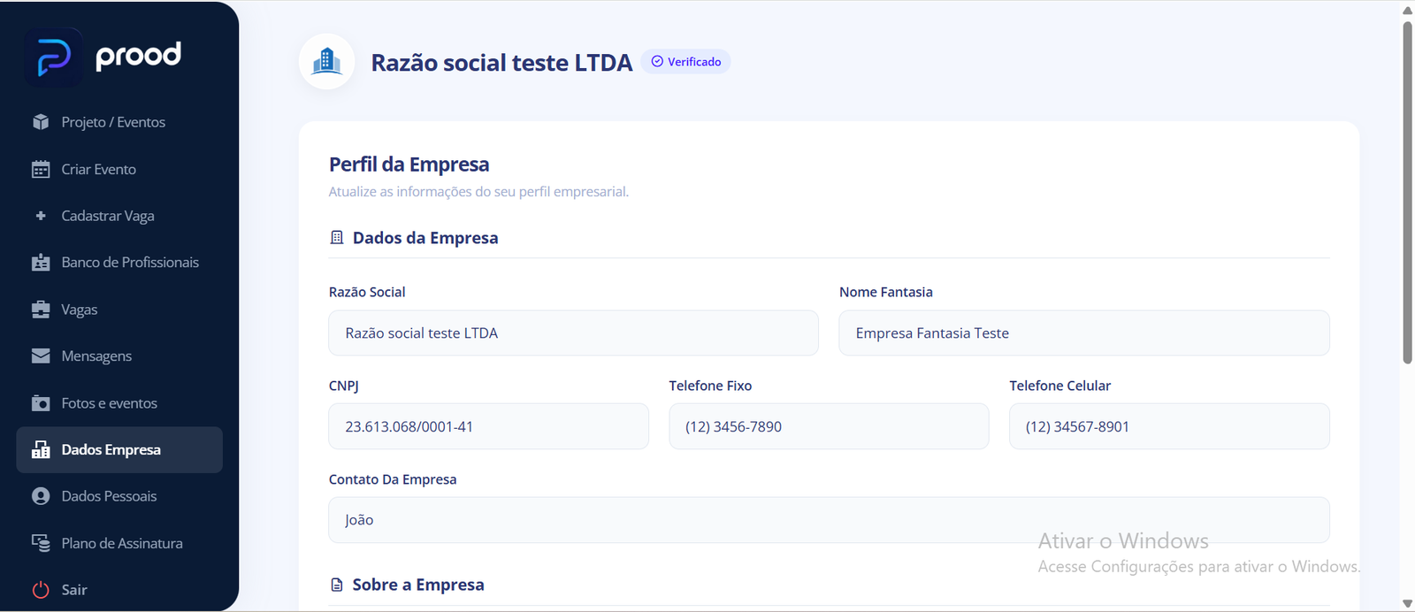This screenshot has height=612, width=1415.
Task: Click the calendar icon beside Criar Evento
Action: pos(41,169)
